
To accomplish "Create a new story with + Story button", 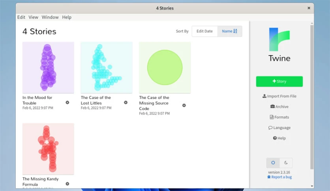I will tap(279, 81).
